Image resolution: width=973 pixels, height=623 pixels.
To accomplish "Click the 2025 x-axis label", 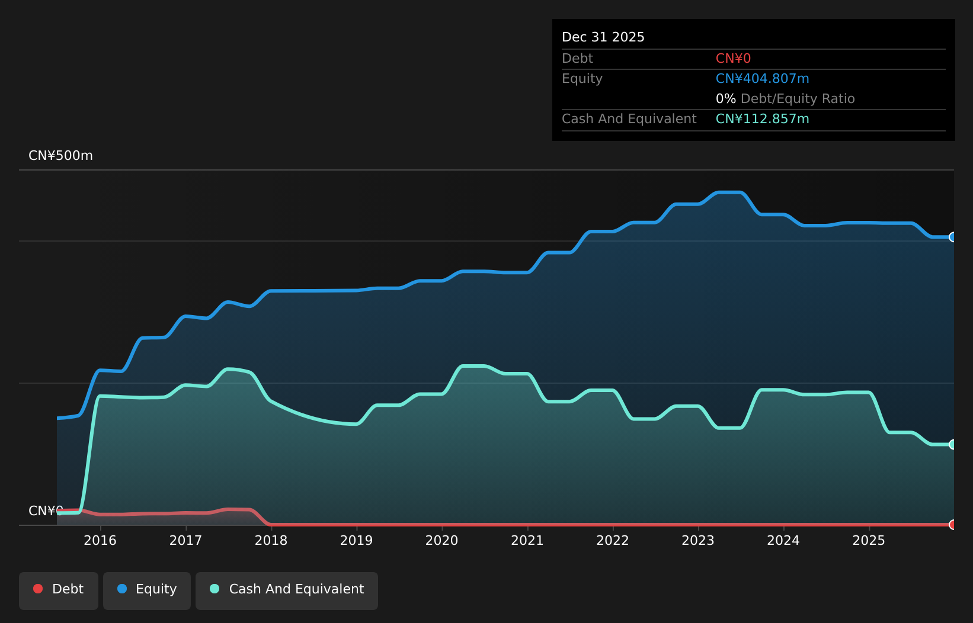I will click(869, 540).
